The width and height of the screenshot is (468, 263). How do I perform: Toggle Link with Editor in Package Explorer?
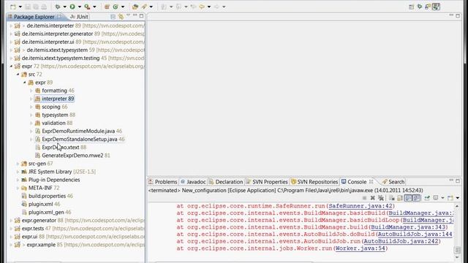coord(121,17)
